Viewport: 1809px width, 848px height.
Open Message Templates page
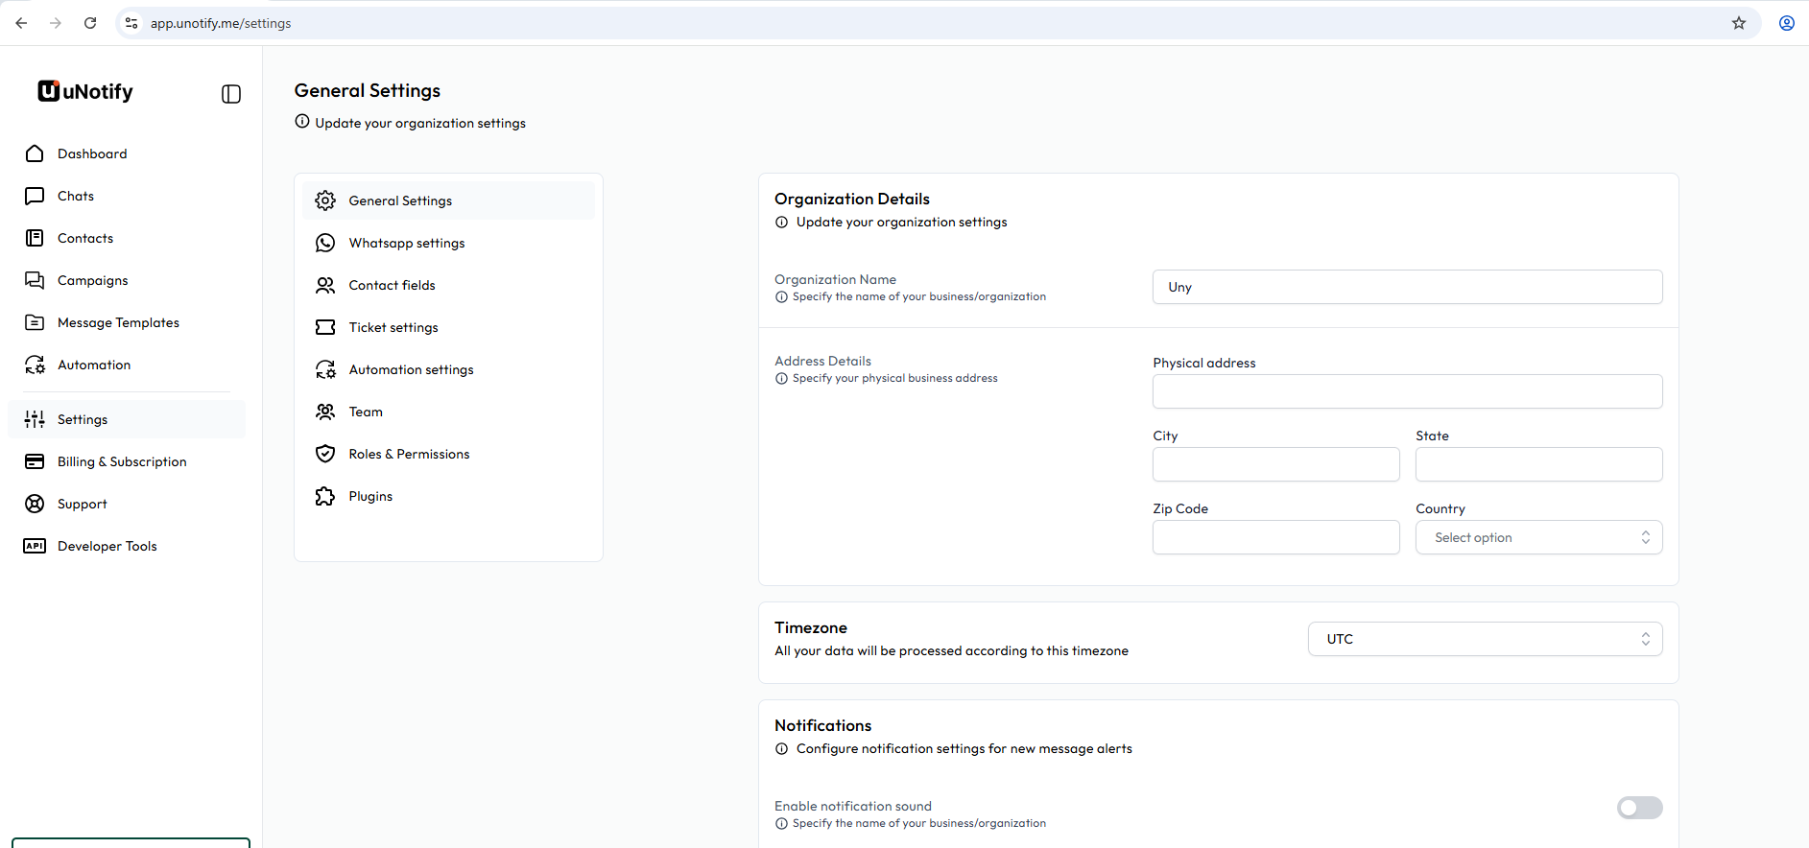(x=118, y=322)
